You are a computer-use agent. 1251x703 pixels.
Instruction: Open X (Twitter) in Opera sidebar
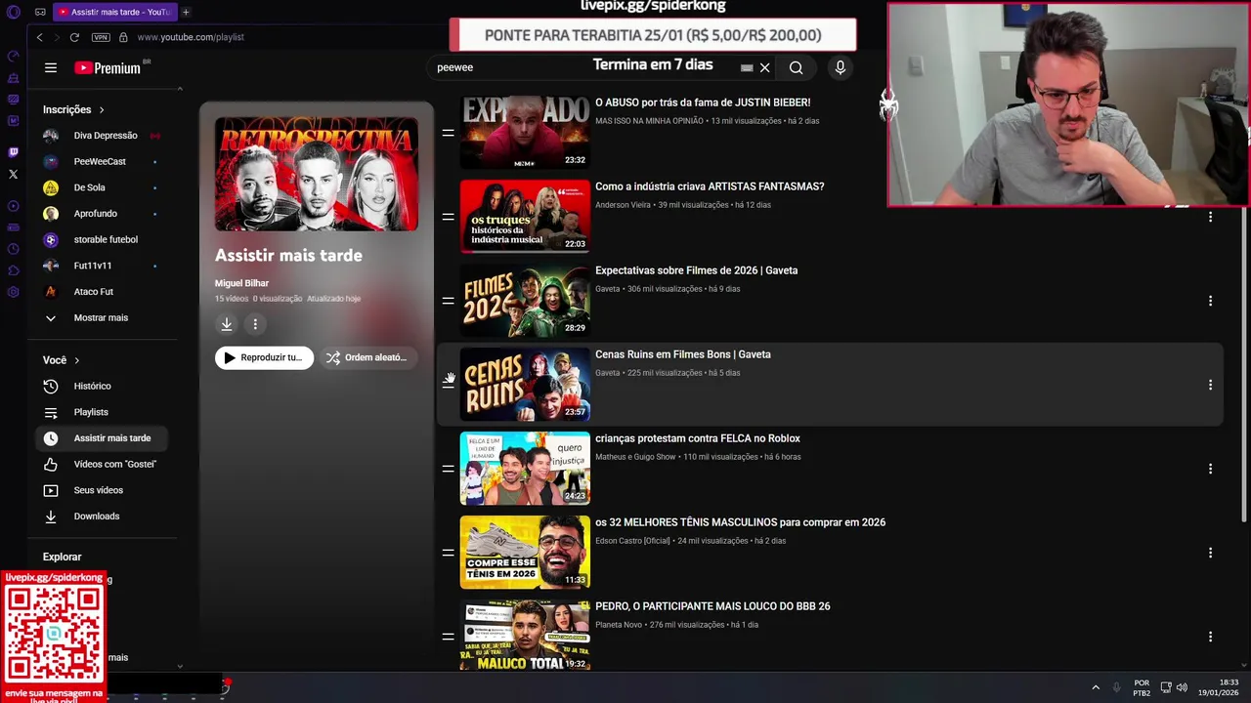tap(13, 174)
